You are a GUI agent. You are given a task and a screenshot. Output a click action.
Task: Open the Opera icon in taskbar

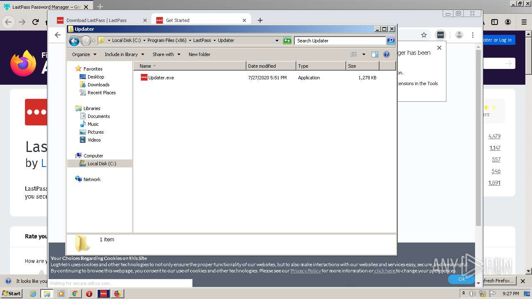89,294
